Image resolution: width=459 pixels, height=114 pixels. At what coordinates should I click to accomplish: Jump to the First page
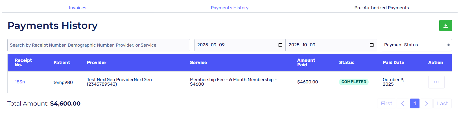[x=386, y=104]
